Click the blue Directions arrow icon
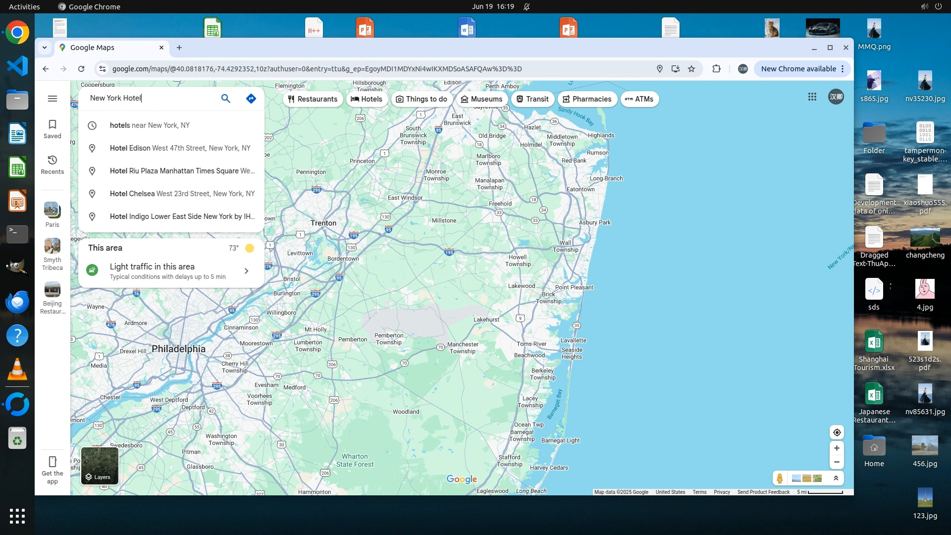The height and width of the screenshot is (535, 951). point(251,99)
